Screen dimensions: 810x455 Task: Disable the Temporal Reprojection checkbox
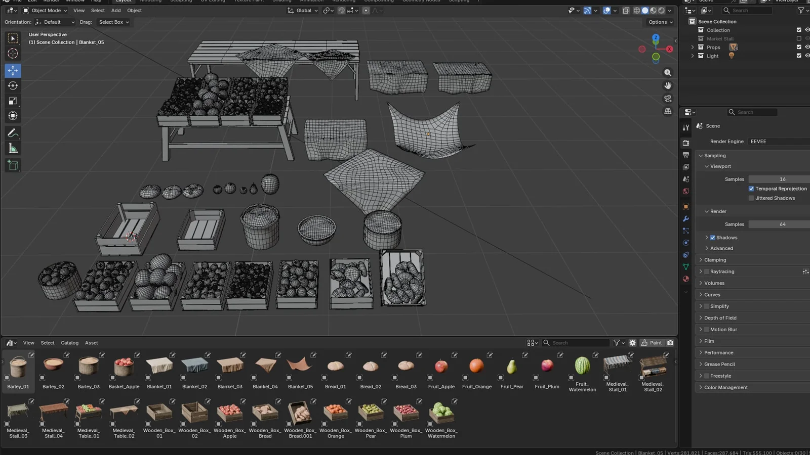point(751,188)
